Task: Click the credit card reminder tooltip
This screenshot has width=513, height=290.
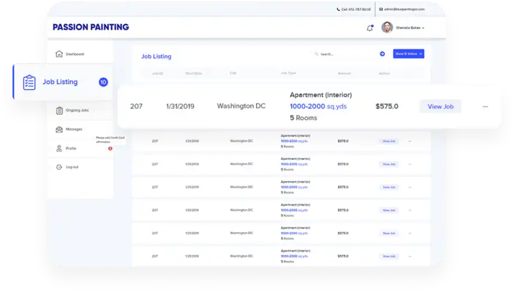Action: click(x=110, y=140)
